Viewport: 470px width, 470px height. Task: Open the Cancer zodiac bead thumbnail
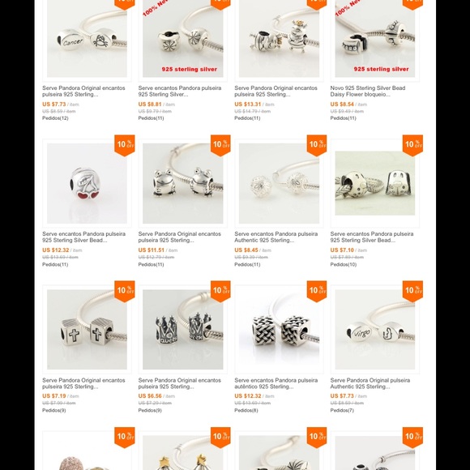tap(87, 39)
